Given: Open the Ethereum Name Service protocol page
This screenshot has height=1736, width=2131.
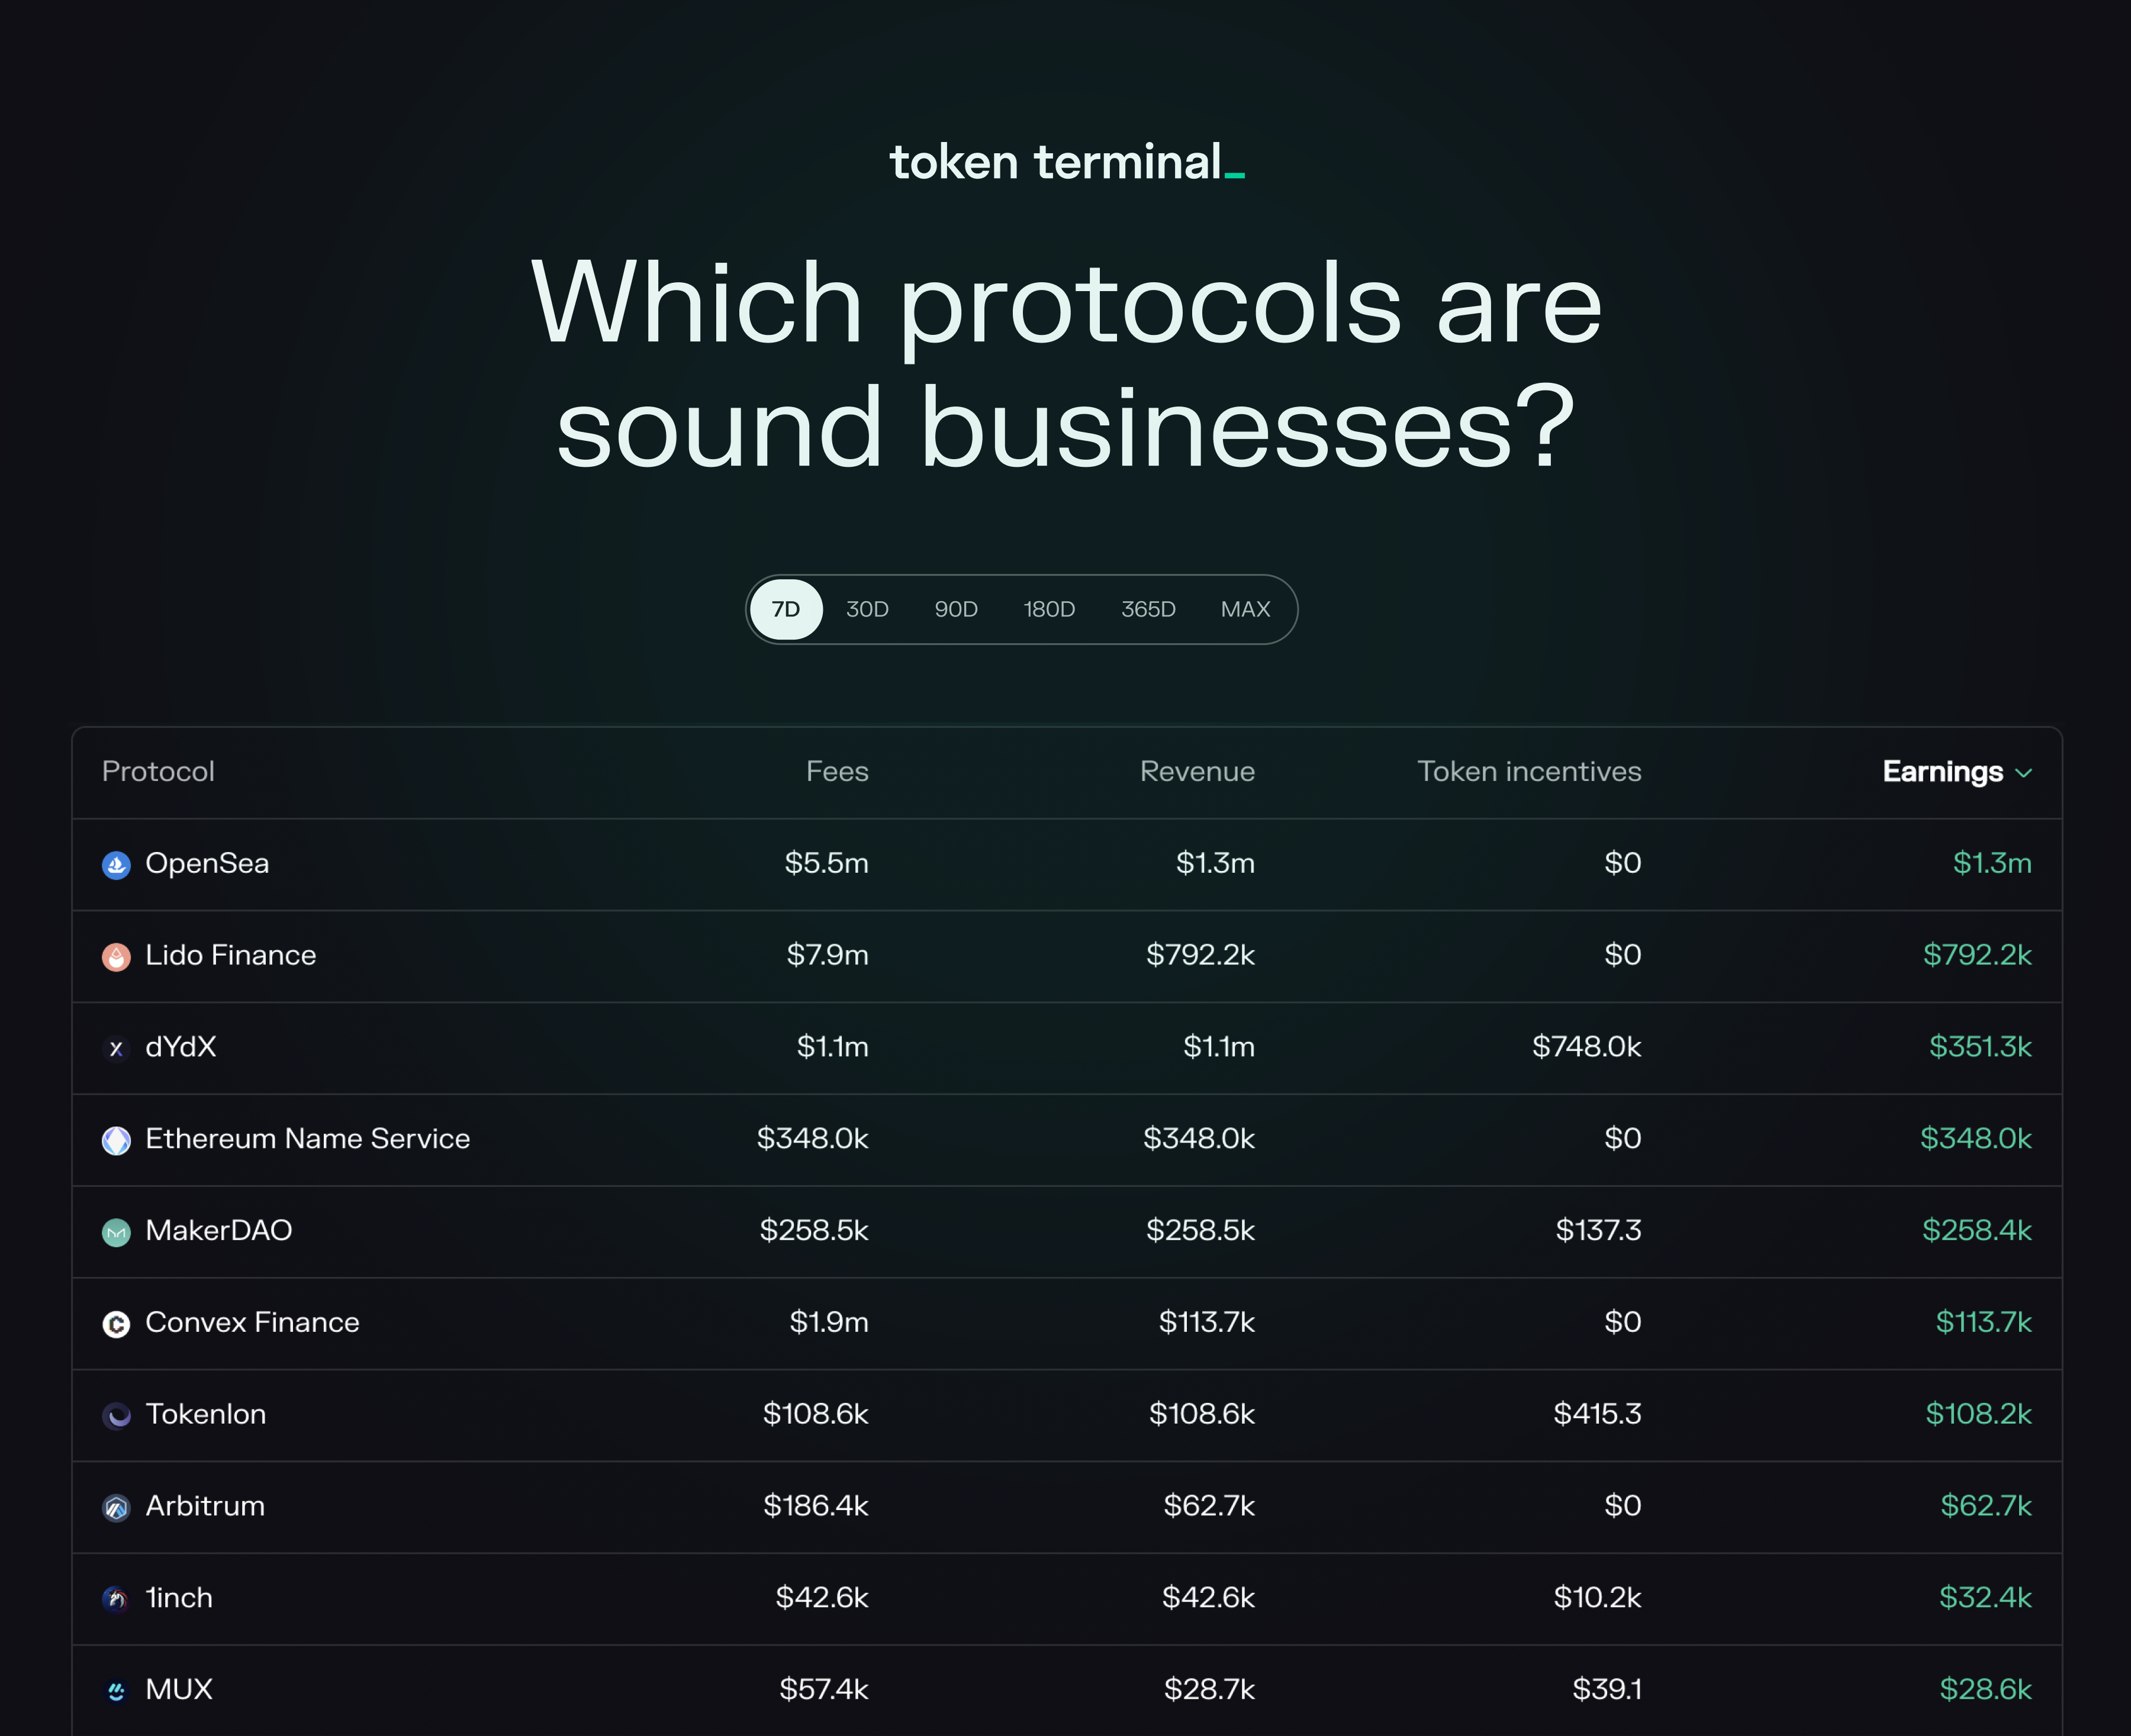Looking at the screenshot, I should [x=307, y=1139].
